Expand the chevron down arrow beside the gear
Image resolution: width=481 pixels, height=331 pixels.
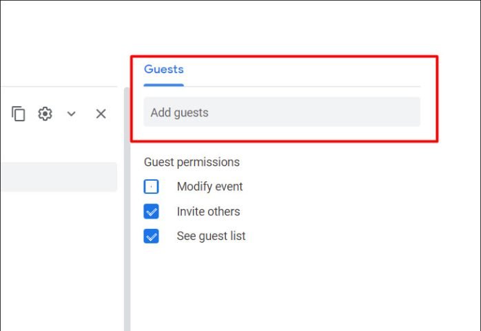click(x=71, y=114)
